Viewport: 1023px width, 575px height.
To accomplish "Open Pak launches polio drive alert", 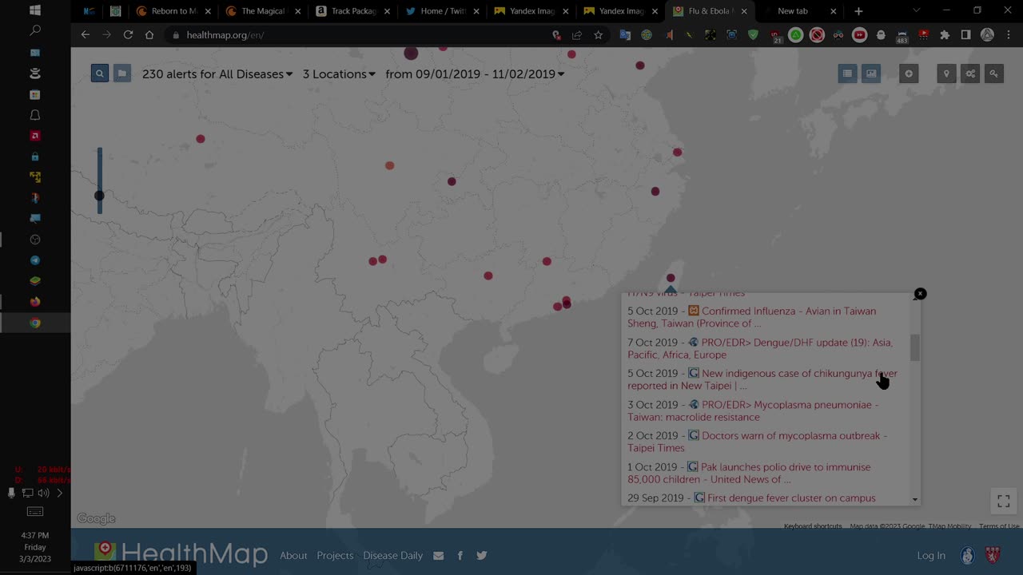I will click(x=749, y=473).
